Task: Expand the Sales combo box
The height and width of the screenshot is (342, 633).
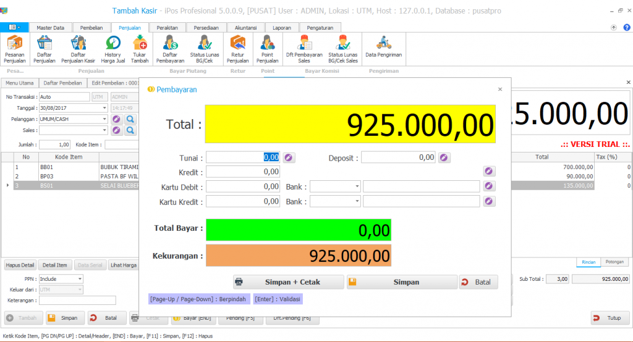Action: click(x=104, y=130)
